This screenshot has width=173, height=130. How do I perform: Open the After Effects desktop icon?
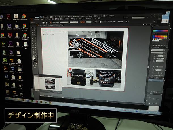point(9,26)
